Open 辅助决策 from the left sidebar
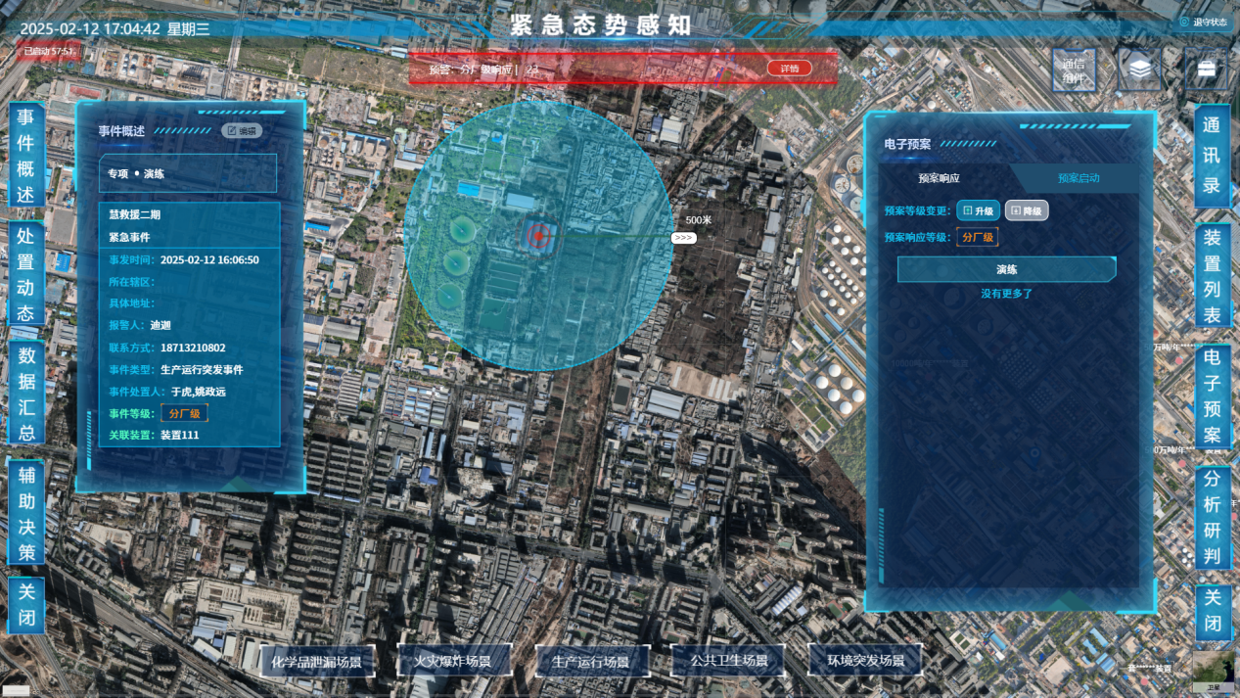The width and height of the screenshot is (1240, 698). coord(26,514)
